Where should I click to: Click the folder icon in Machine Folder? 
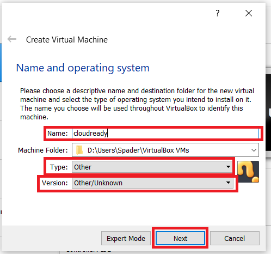coord(79,150)
